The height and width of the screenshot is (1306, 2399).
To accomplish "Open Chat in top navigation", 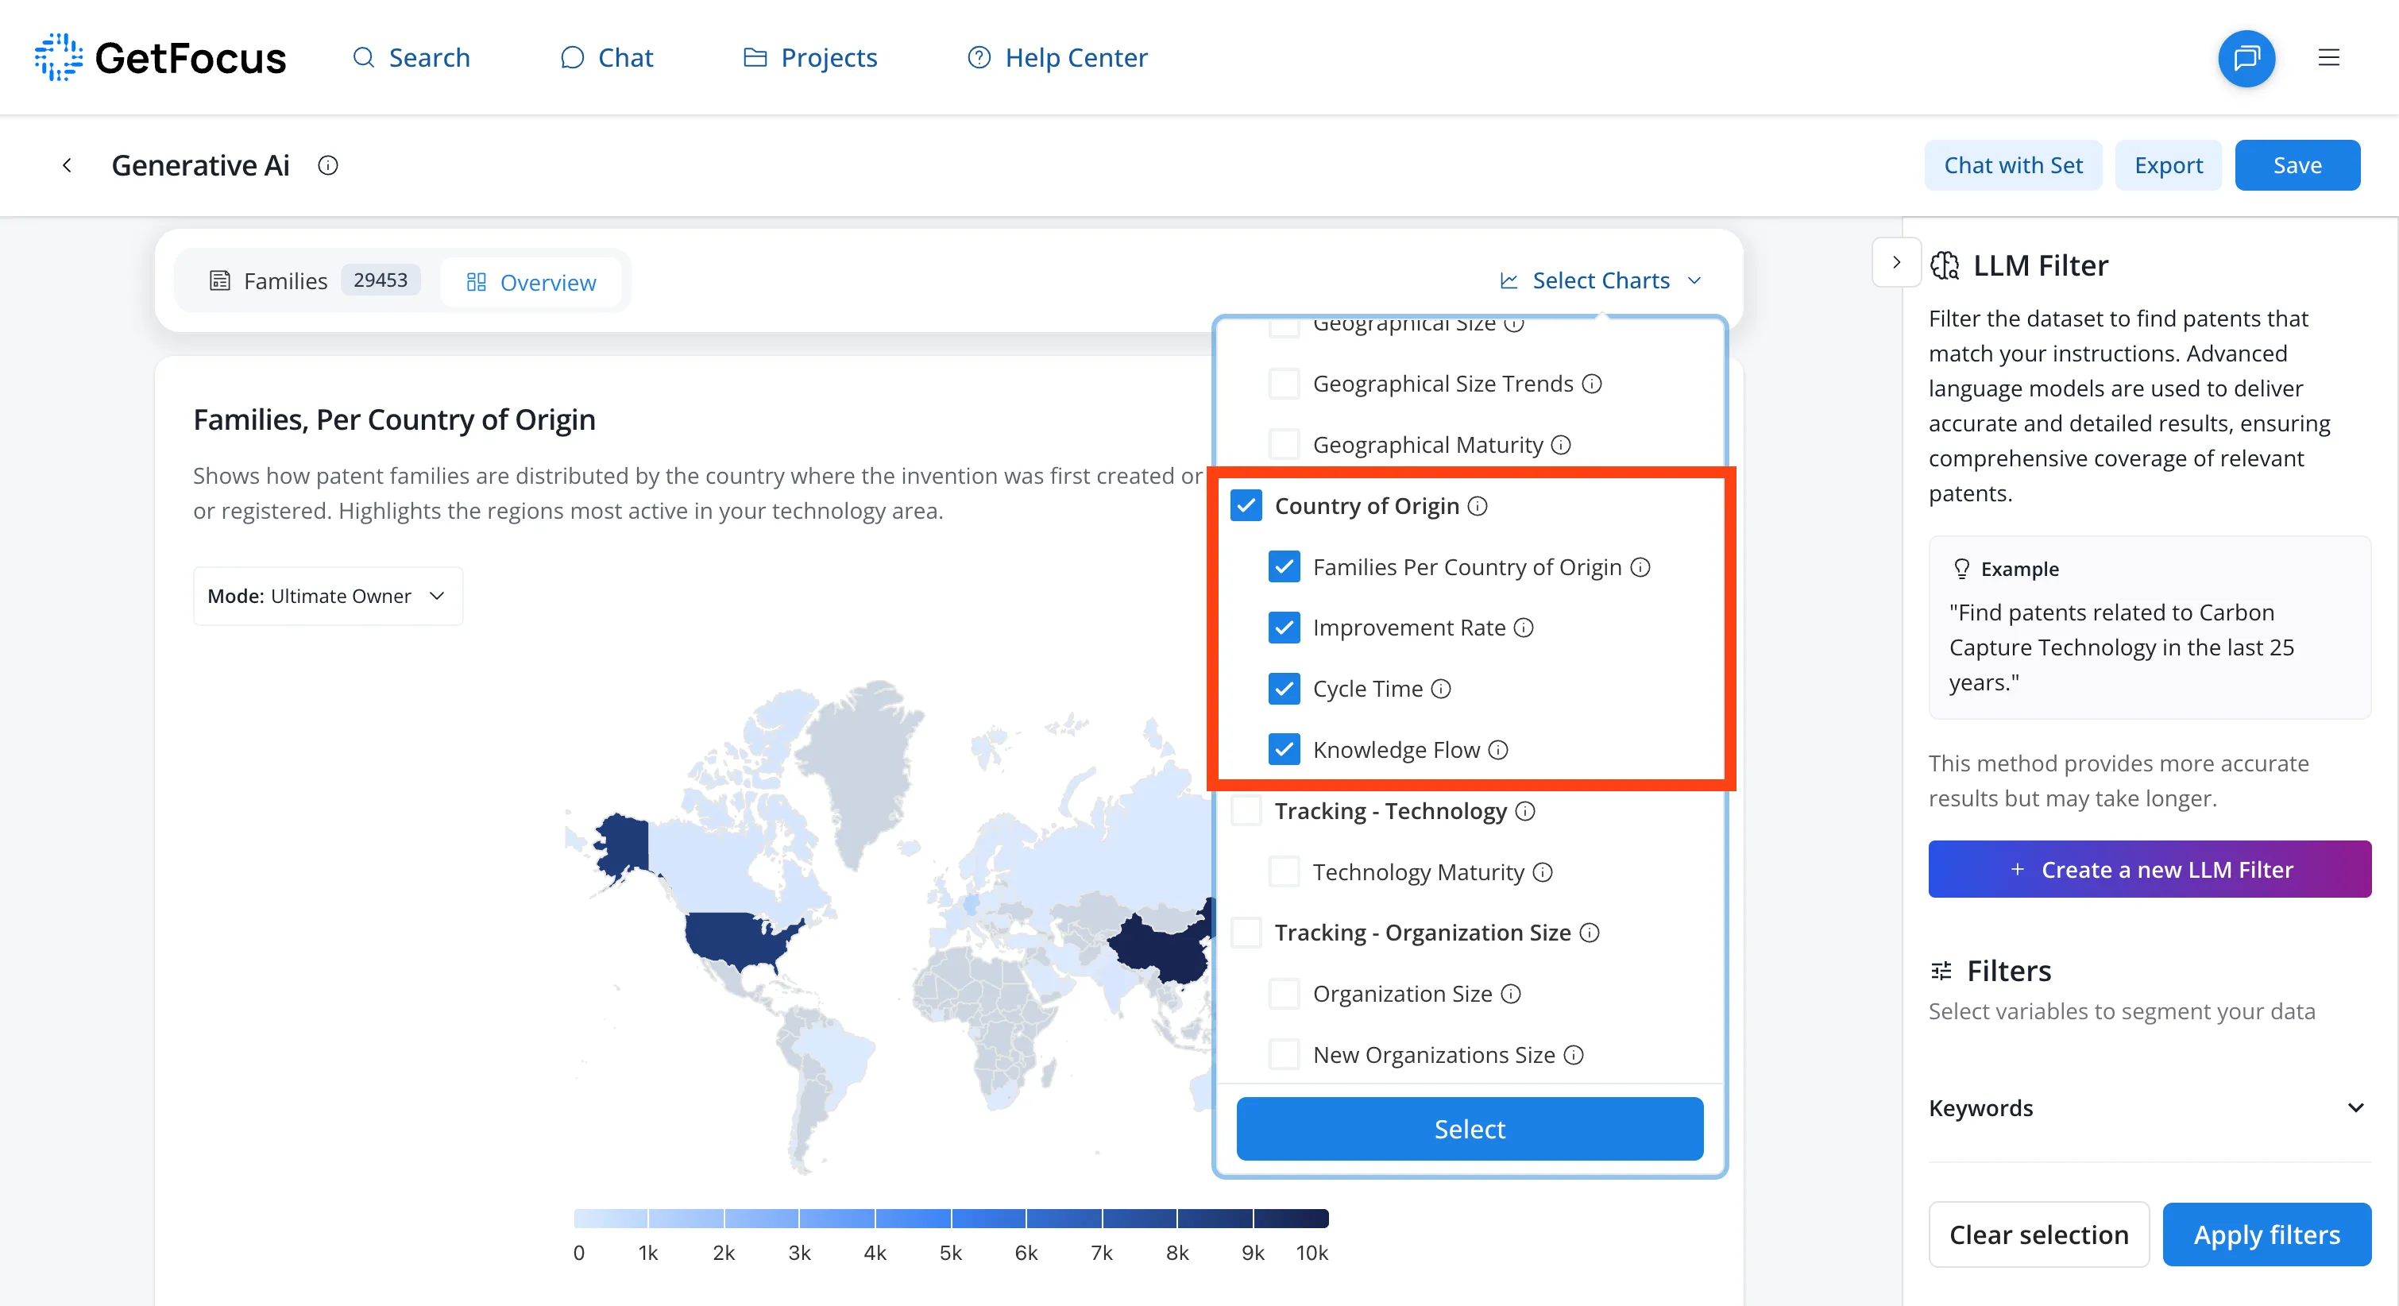I will [606, 58].
